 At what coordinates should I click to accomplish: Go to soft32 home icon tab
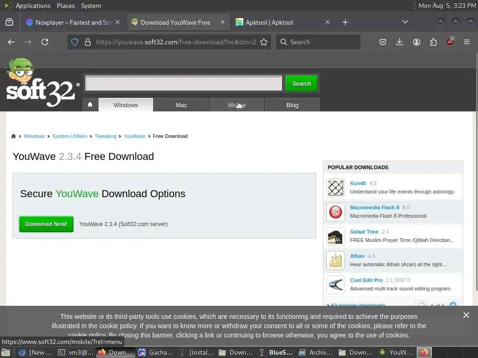point(90,105)
